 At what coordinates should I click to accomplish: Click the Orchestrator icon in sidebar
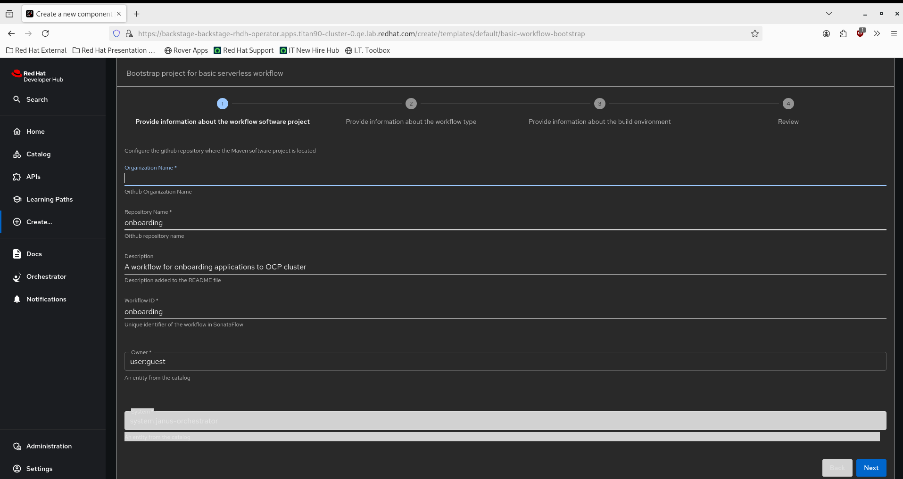pyautogui.click(x=17, y=276)
